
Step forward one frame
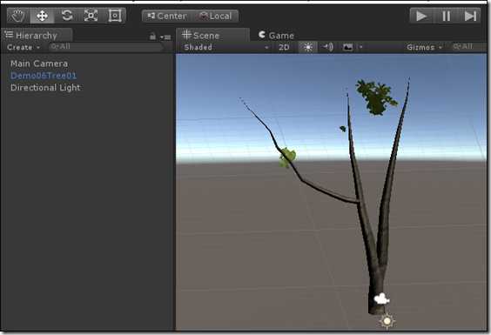pyautogui.click(x=469, y=16)
